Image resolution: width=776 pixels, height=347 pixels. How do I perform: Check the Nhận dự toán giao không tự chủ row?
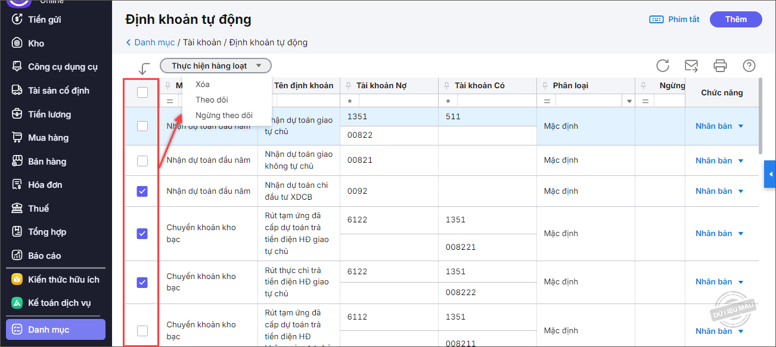pyautogui.click(x=142, y=161)
